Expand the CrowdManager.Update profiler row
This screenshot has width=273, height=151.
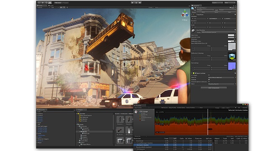135,143
